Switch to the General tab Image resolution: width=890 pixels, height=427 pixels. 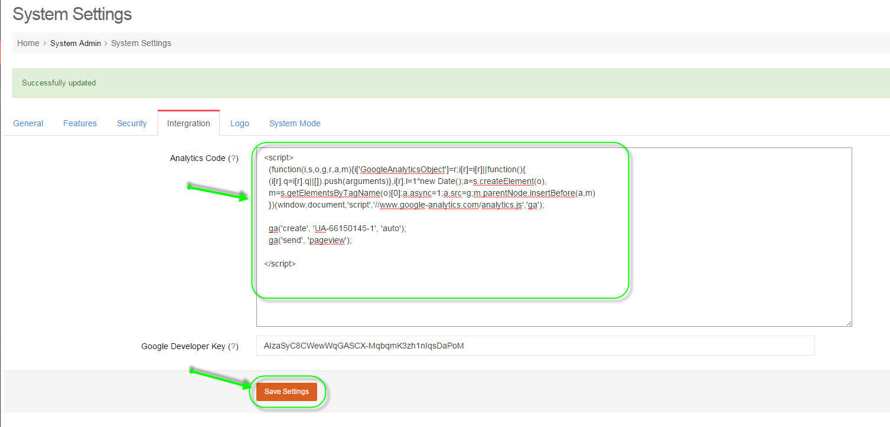(28, 123)
